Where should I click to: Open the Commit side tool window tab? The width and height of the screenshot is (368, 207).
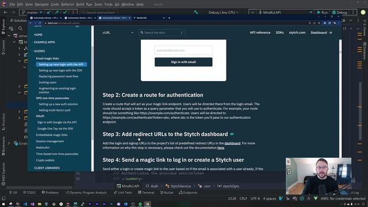(x=3, y=47)
